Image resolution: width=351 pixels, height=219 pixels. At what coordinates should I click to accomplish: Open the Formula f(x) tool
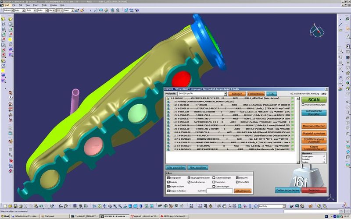(x=61, y=206)
